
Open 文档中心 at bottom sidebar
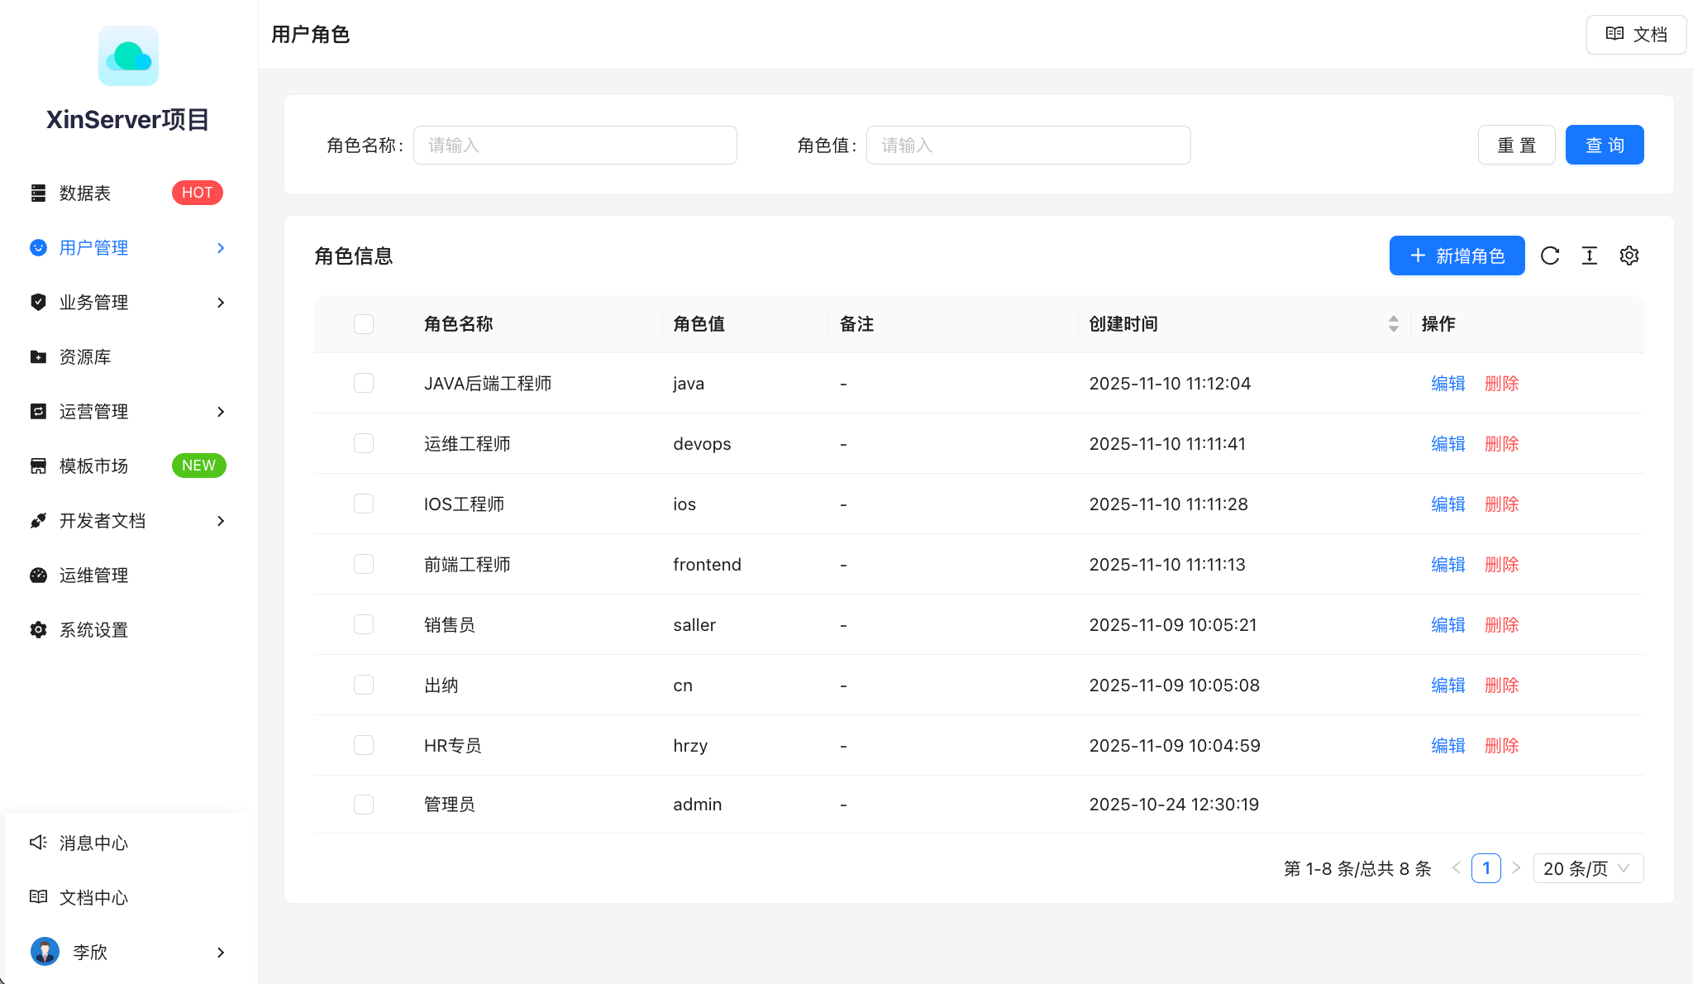(93, 897)
